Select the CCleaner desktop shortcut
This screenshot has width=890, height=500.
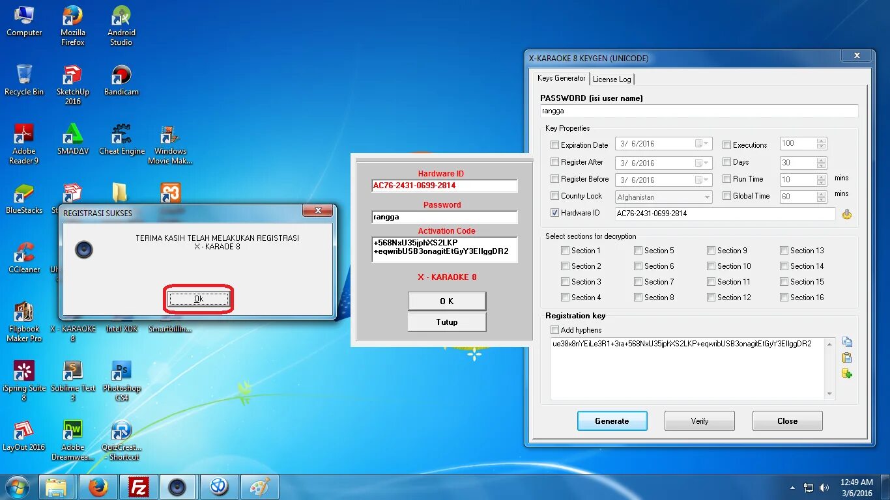point(24,258)
